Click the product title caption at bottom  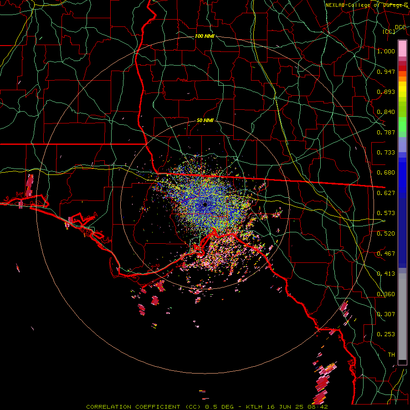[x=207, y=407]
